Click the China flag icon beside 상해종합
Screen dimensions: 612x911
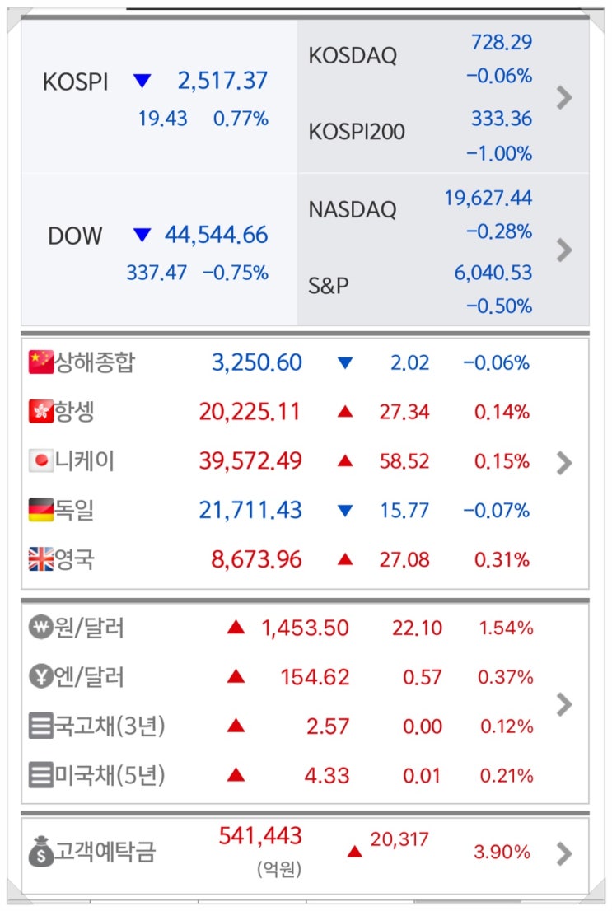pos(40,362)
